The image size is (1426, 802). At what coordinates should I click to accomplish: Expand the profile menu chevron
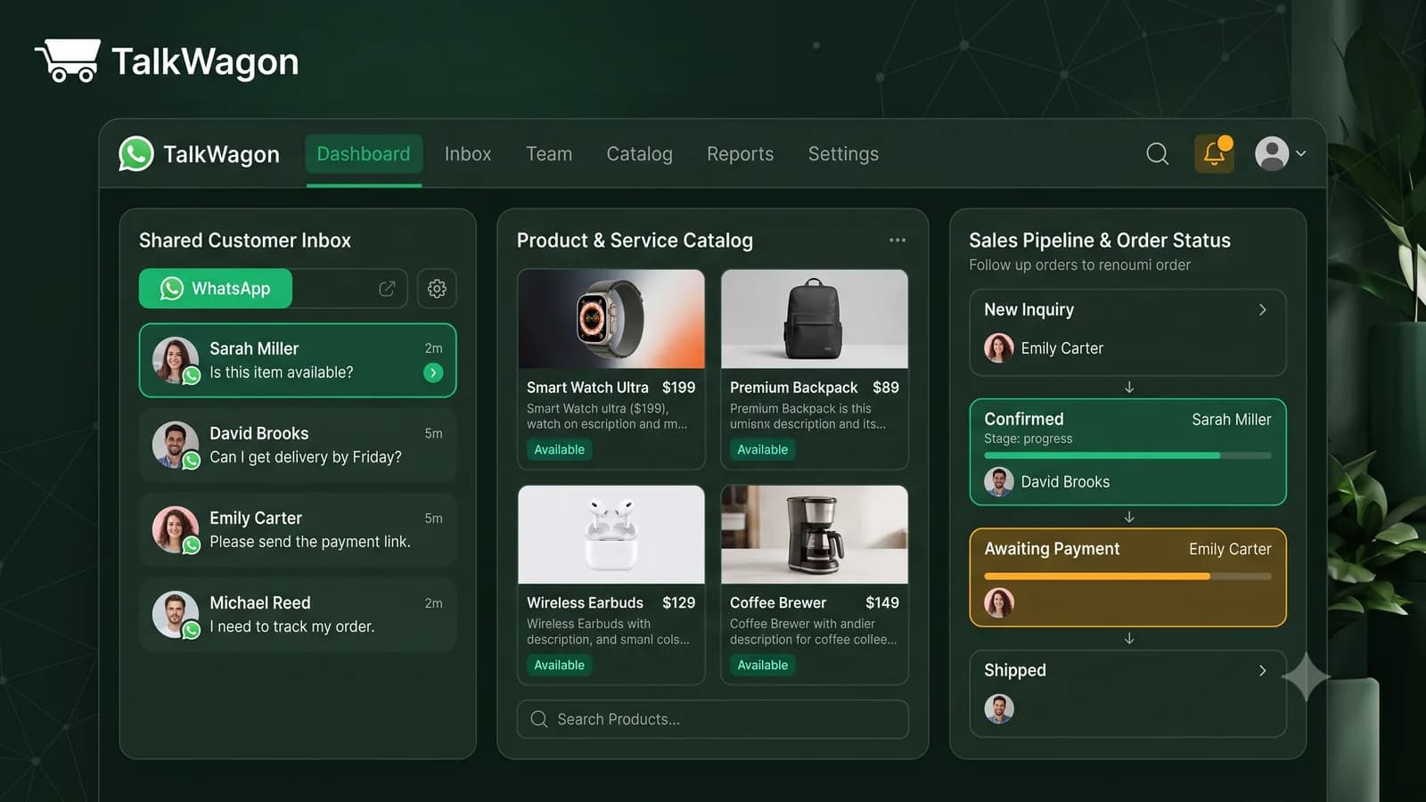coord(1301,153)
